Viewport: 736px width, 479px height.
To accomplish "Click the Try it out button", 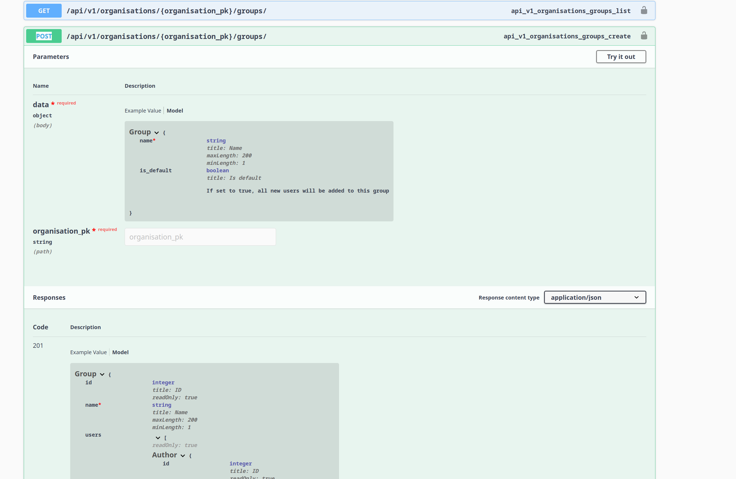I will click(x=621, y=57).
